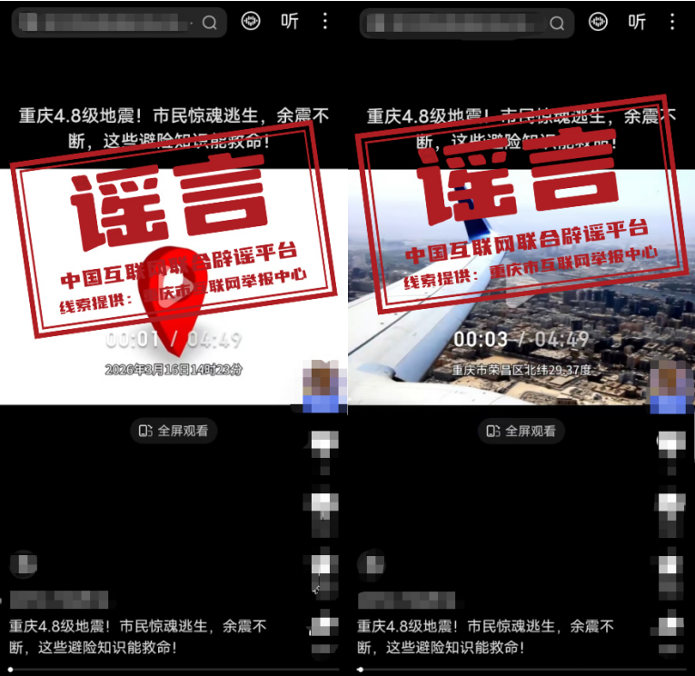Viewport: 695px width, 676px height.
Task: Tap the bottom caption text of right video
Action: [x=486, y=637]
